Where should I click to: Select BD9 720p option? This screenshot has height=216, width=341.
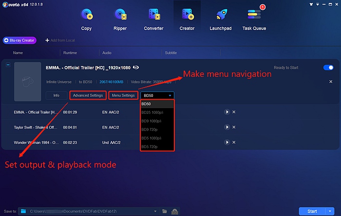[157, 129]
